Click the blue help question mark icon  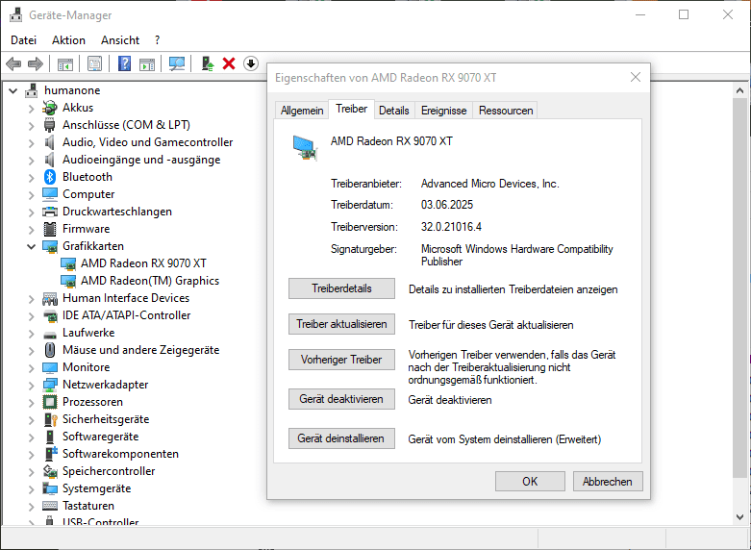click(124, 63)
